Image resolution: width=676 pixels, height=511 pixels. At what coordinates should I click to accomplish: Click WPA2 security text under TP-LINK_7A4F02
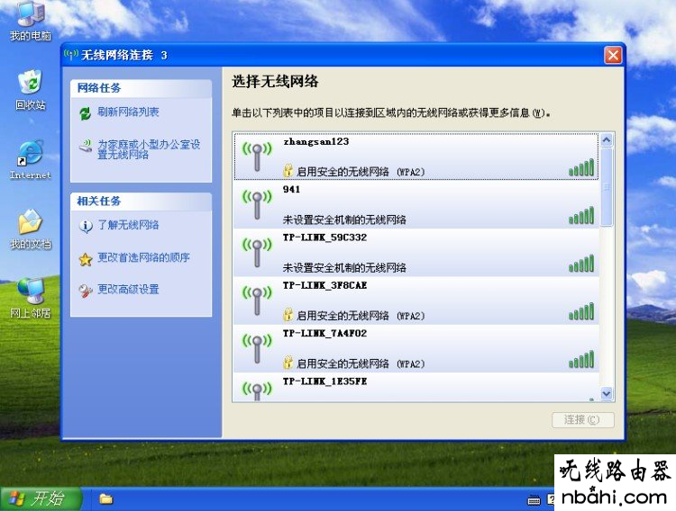(x=361, y=364)
